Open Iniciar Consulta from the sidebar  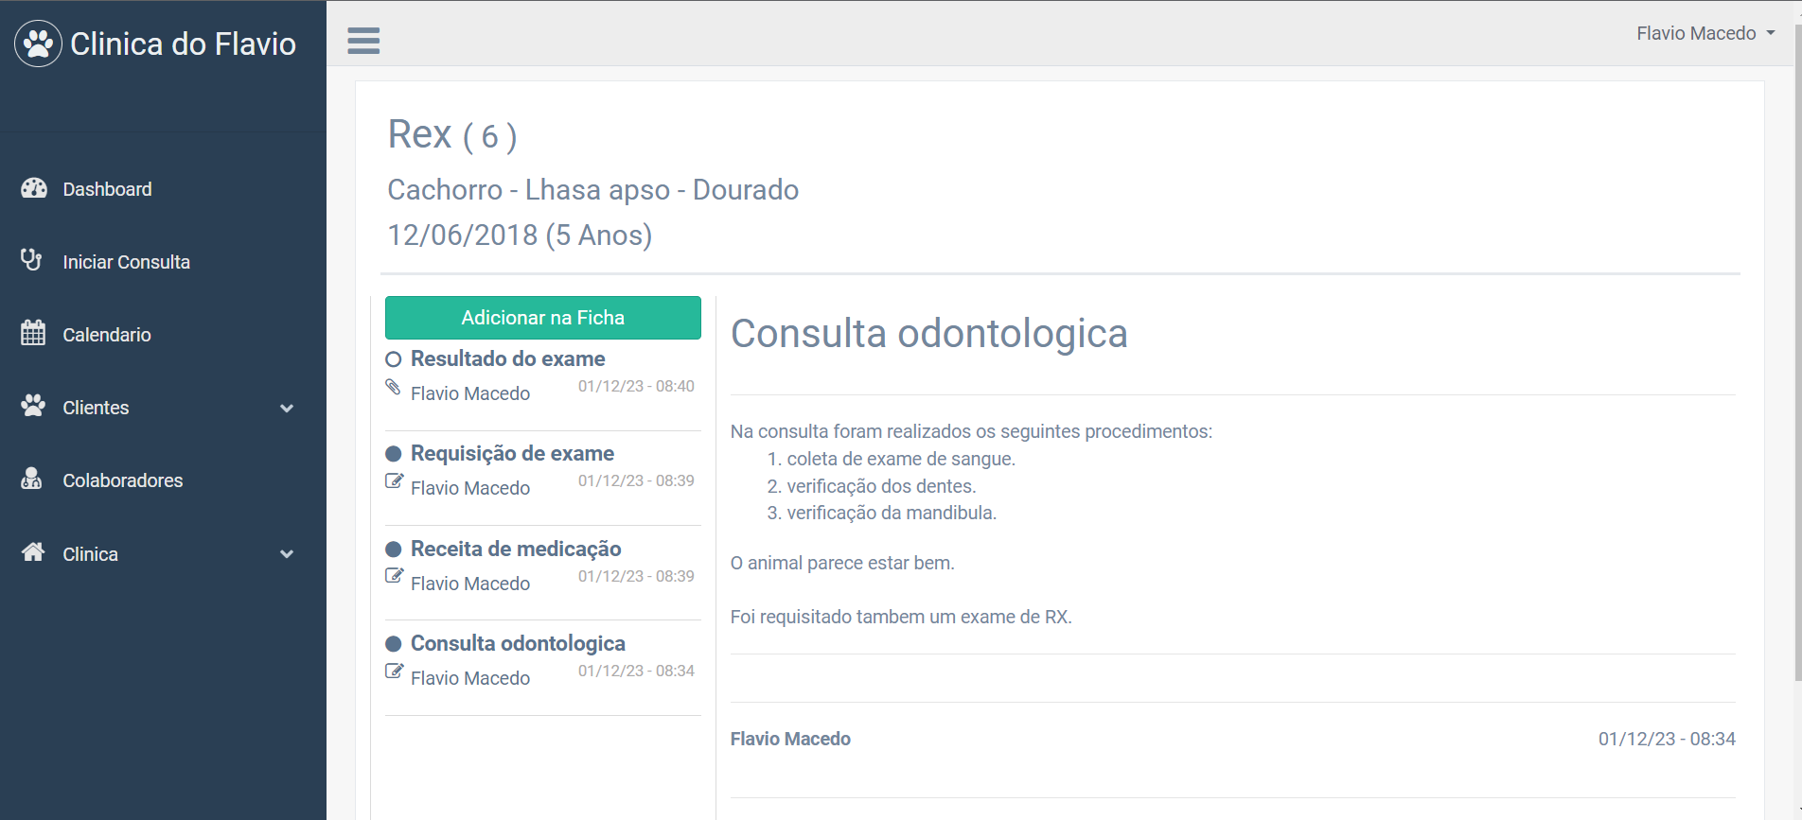(126, 262)
